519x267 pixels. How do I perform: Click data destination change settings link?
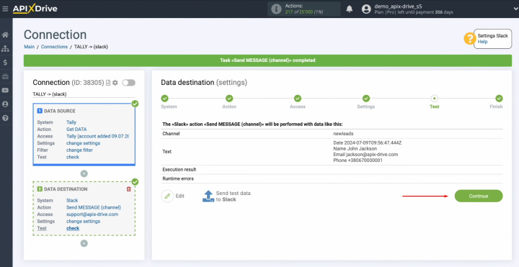pyautogui.click(x=83, y=222)
